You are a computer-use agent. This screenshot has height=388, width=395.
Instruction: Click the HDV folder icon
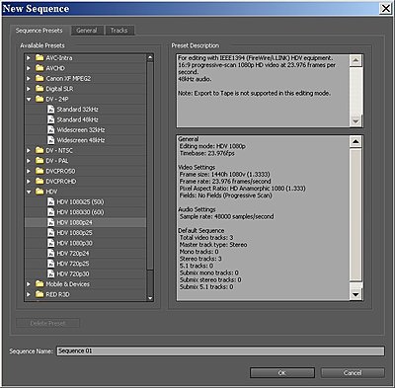pos(39,192)
